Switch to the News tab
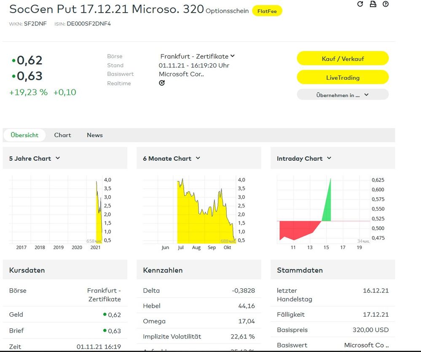Screen dimensions: 421x352 coord(94,135)
